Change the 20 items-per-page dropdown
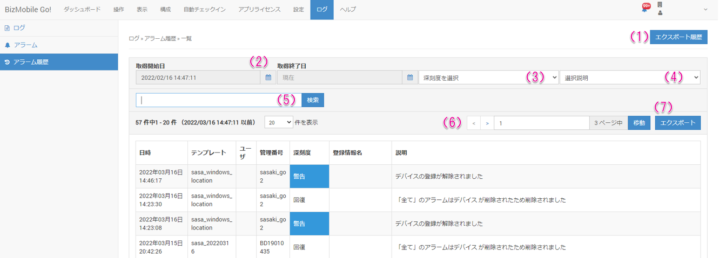The height and width of the screenshot is (258, 719). (x=279, y=123)
